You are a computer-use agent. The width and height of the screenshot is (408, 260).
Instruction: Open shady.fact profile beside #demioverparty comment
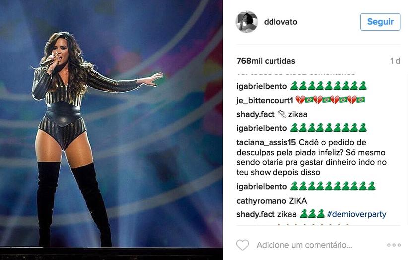click(255, 214)
